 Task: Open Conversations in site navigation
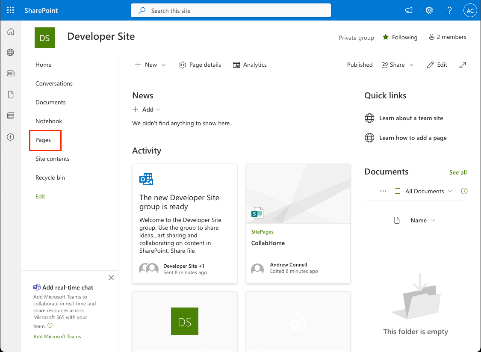54,83
